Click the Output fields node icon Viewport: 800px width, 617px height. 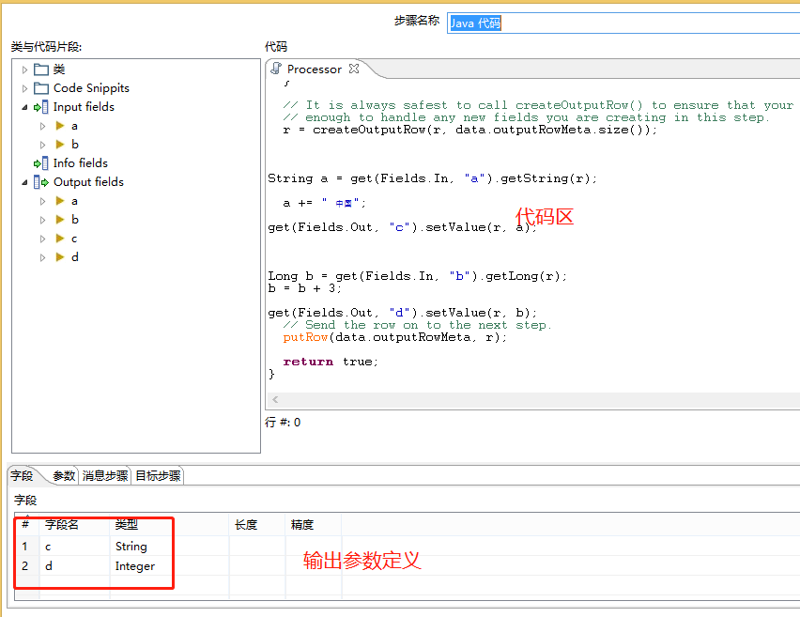click(41, 182)
